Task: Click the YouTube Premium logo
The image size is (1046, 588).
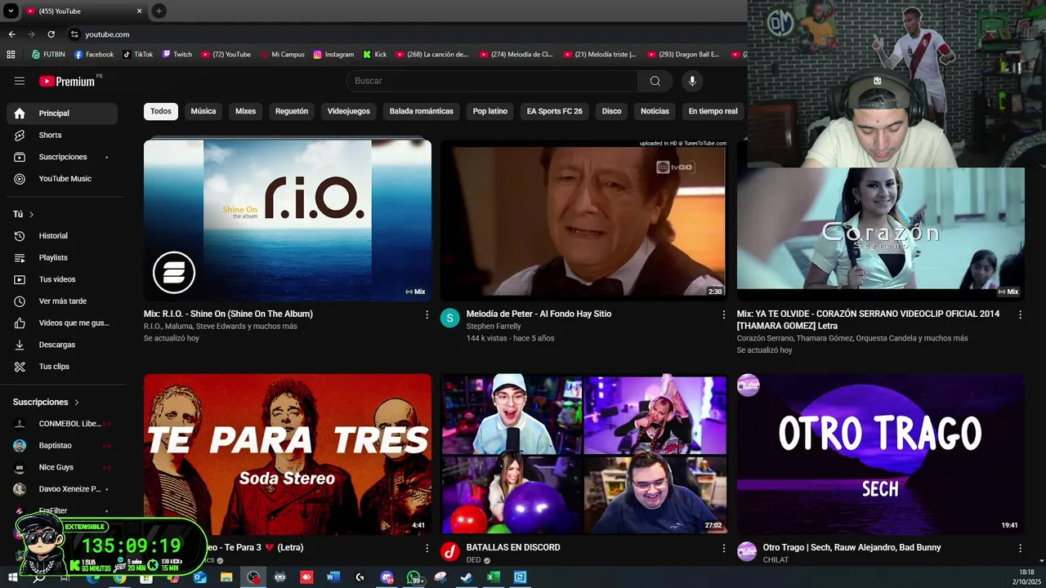Action: click(69, 81)
